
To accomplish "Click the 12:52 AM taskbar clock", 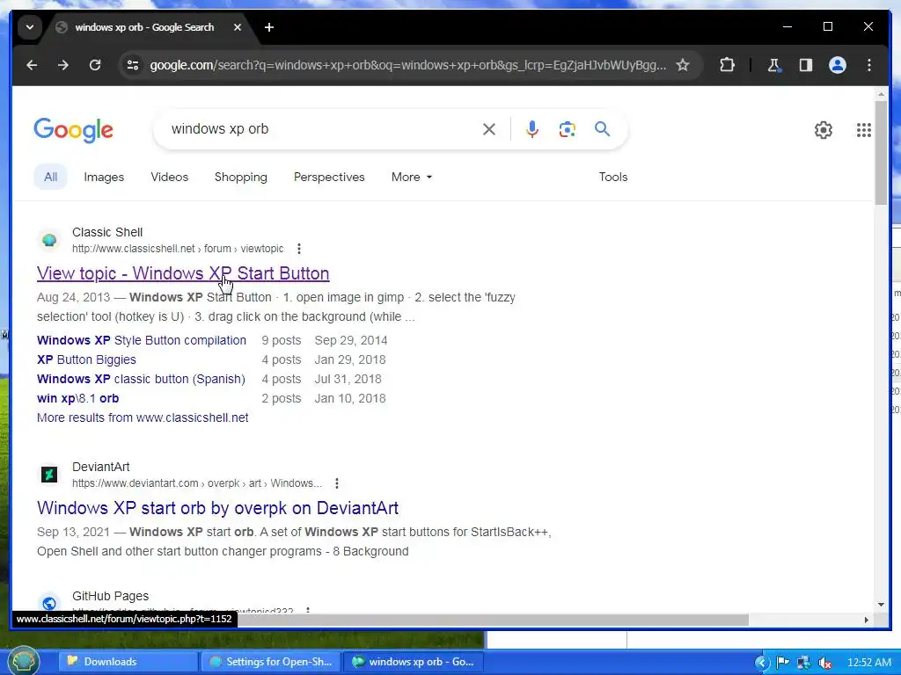I will click(868, 663).
